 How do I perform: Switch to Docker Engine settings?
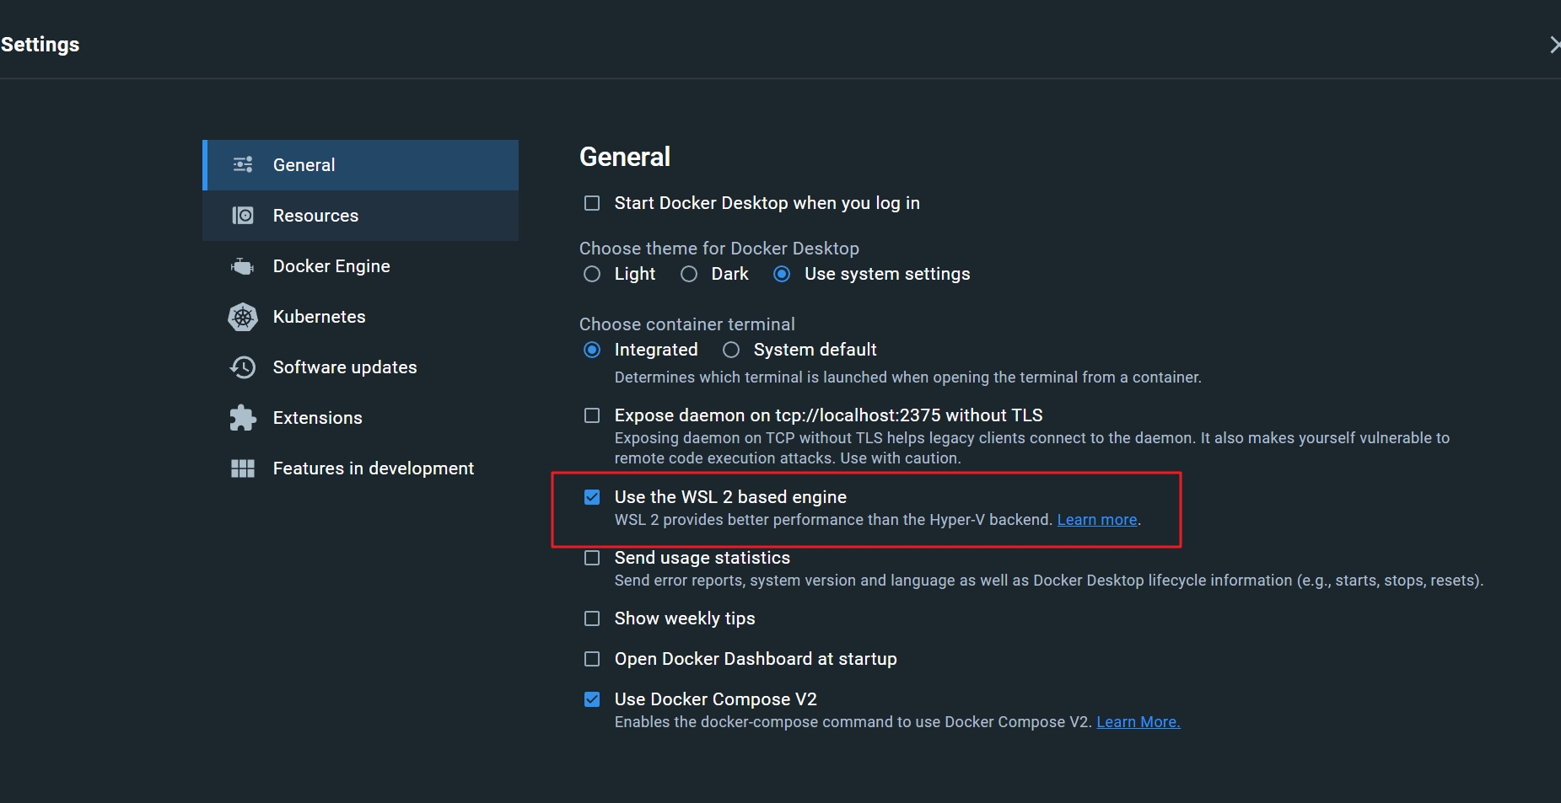click(x=360, y=266)
